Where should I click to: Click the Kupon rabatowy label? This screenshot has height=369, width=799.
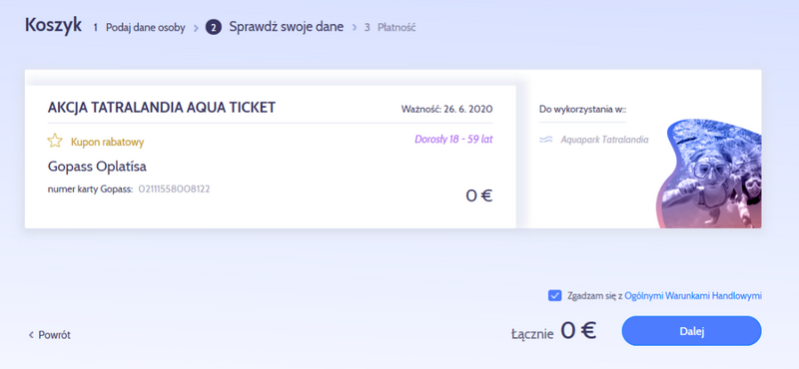(x=107, y=142)
